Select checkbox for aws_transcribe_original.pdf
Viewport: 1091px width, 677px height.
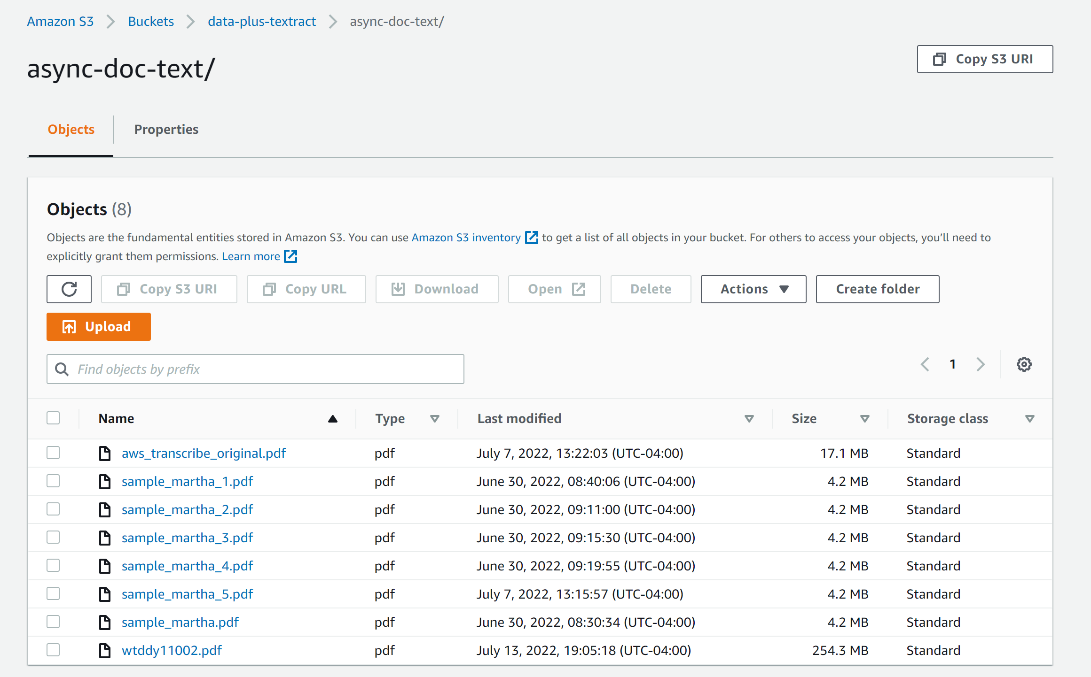pyautogui.click(x=53, y=453)
